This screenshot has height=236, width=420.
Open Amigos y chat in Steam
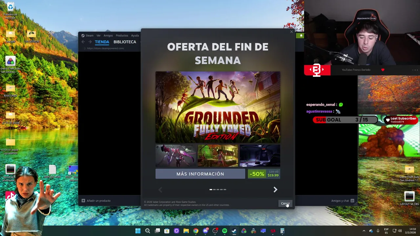click(x=343, y=201)
